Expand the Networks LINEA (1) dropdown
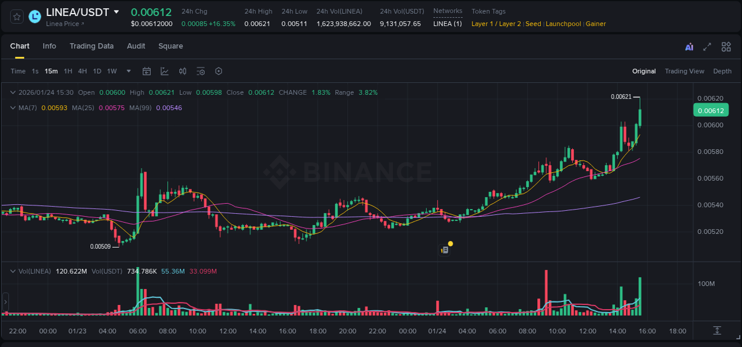 tap(448, 24)
